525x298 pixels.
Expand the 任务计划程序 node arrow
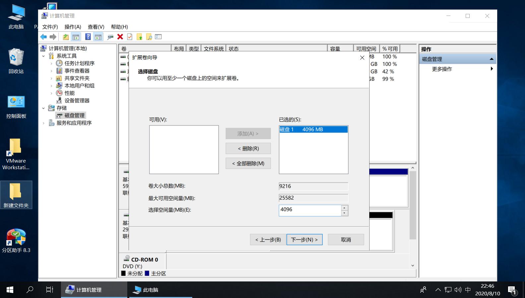(x=51, y=63)
